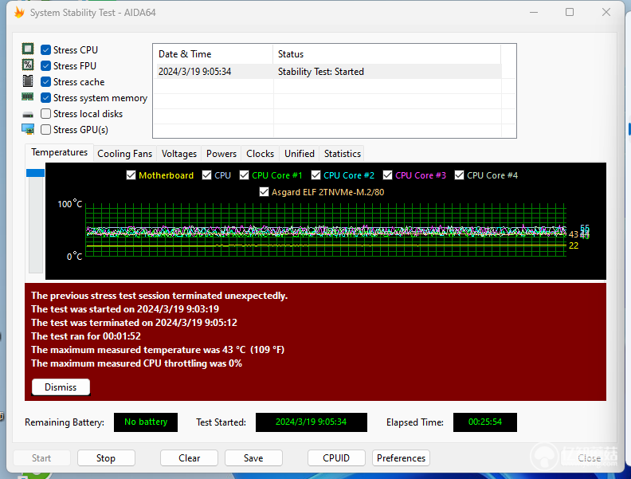Open the Unified tab
This screenshot has height=479, width=631.
[300, 154]
